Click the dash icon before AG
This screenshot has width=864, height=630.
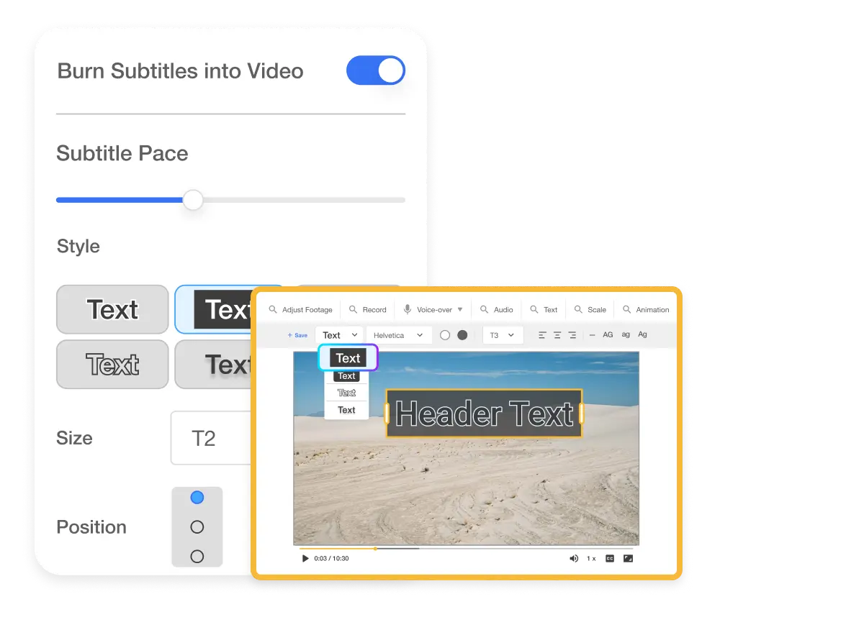592,335
